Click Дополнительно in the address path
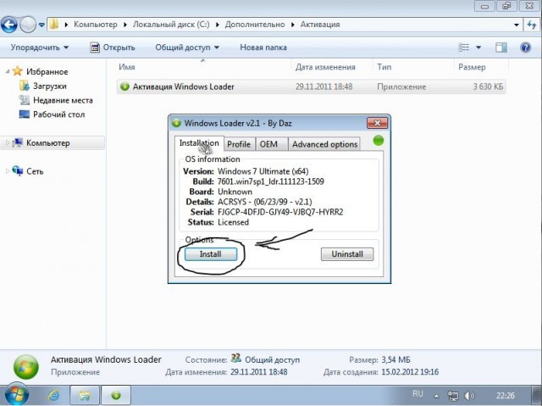 255,25
